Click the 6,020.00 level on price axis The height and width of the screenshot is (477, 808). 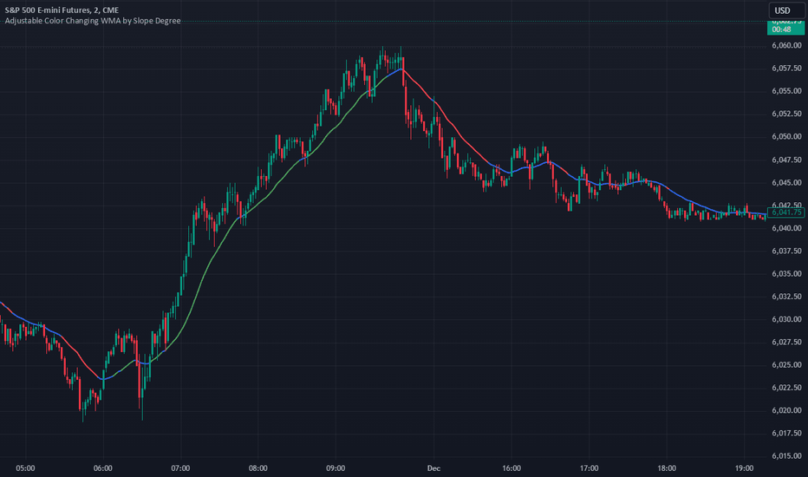[x=786, y=410]
